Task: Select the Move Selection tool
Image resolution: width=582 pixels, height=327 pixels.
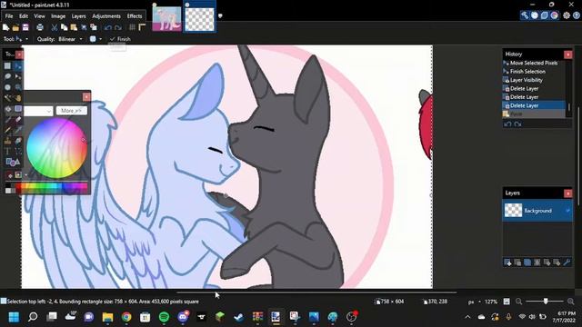Action: tap(18, 76)
